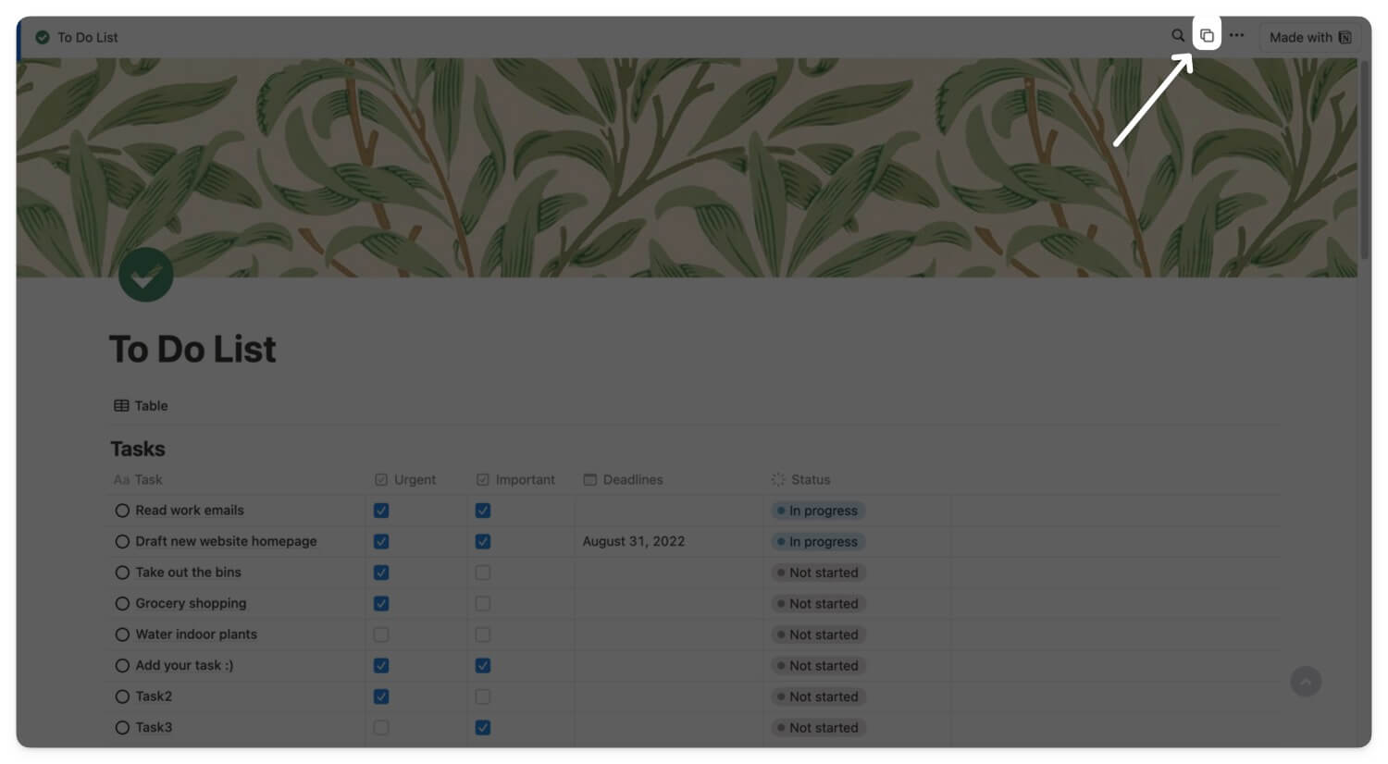Viewport: 1388px width, 764px height.
Task: Click the duplicate page icon
Action: pos(1207,36)
